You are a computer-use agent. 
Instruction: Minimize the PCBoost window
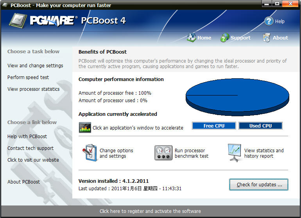coord(267,4)
